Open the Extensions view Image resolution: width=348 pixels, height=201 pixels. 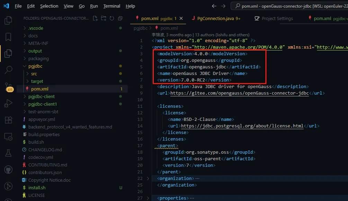[8, 120]
